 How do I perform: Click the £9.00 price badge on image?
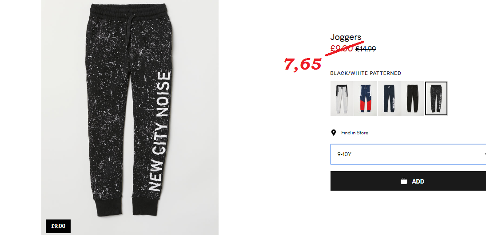tap(58, 226)
